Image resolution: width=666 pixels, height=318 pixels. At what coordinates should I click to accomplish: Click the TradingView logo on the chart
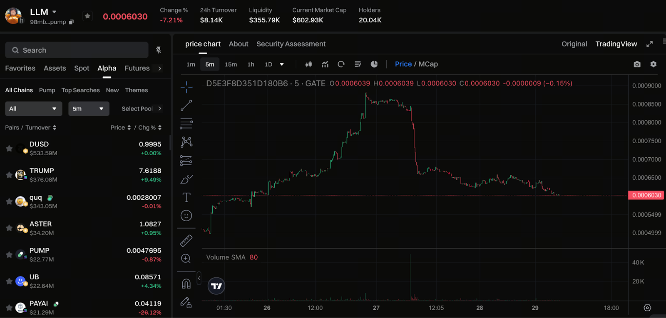coord(216,286)
